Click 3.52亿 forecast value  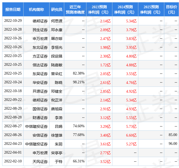(x=105, y=162)
